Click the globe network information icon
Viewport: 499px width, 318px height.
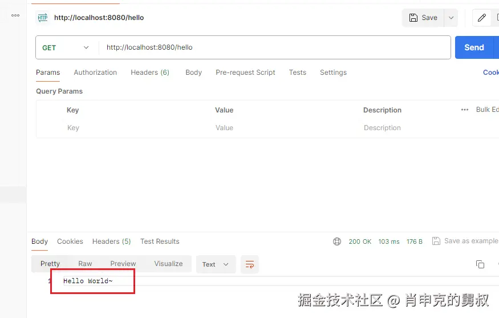[x=336, y=241]
